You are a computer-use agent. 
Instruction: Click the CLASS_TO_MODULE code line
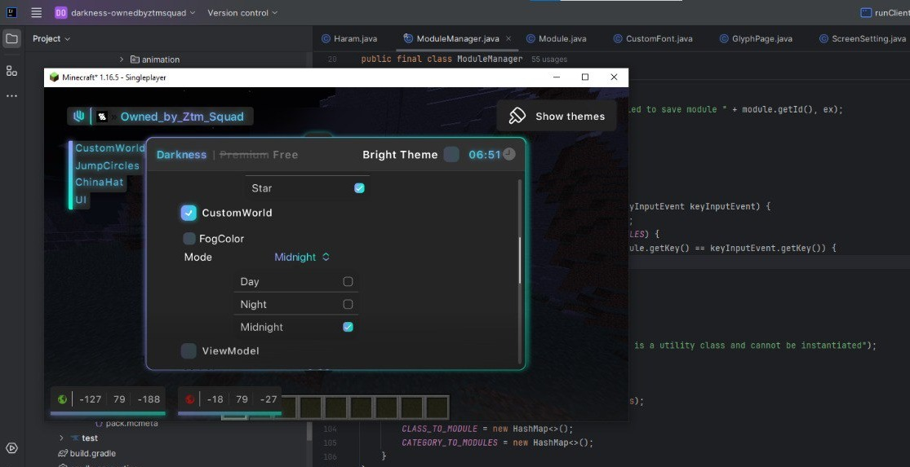click(487, 429)
